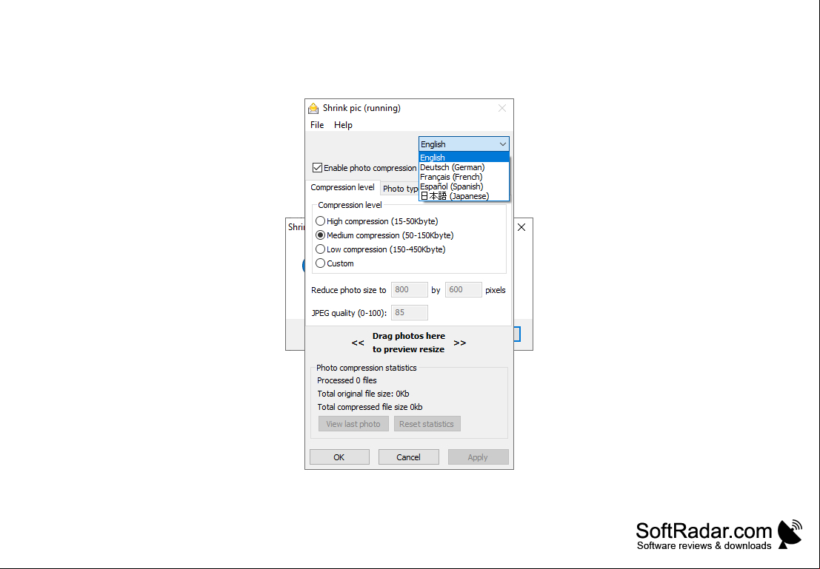Click the Total original file size: 0Kb text

363,394
